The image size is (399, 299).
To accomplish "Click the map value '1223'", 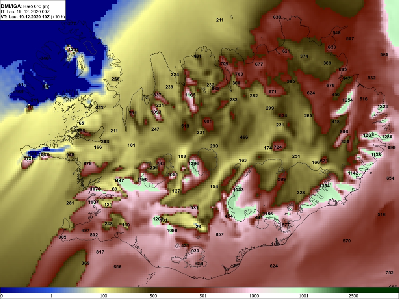I will coord(383,106).
